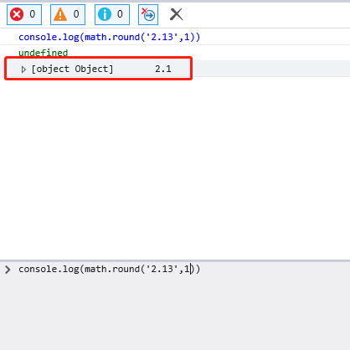Clear the console with X icon
Image resolution: width=350 pixels, height=350 pixels.
click(177, 14)
